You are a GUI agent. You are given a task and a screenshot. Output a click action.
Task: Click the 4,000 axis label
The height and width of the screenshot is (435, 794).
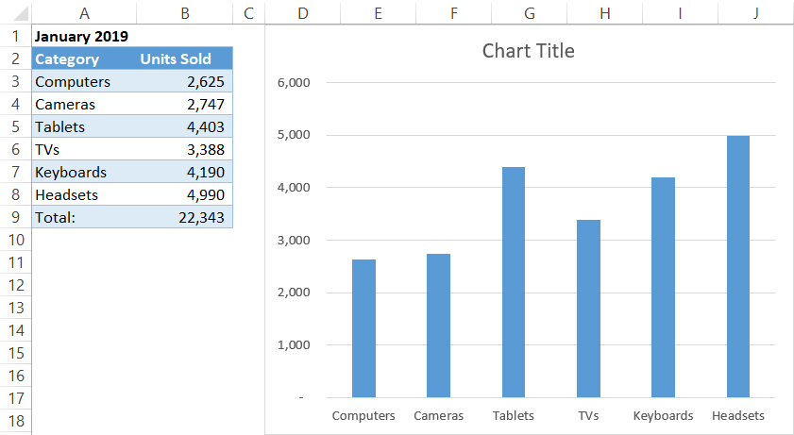294,187
